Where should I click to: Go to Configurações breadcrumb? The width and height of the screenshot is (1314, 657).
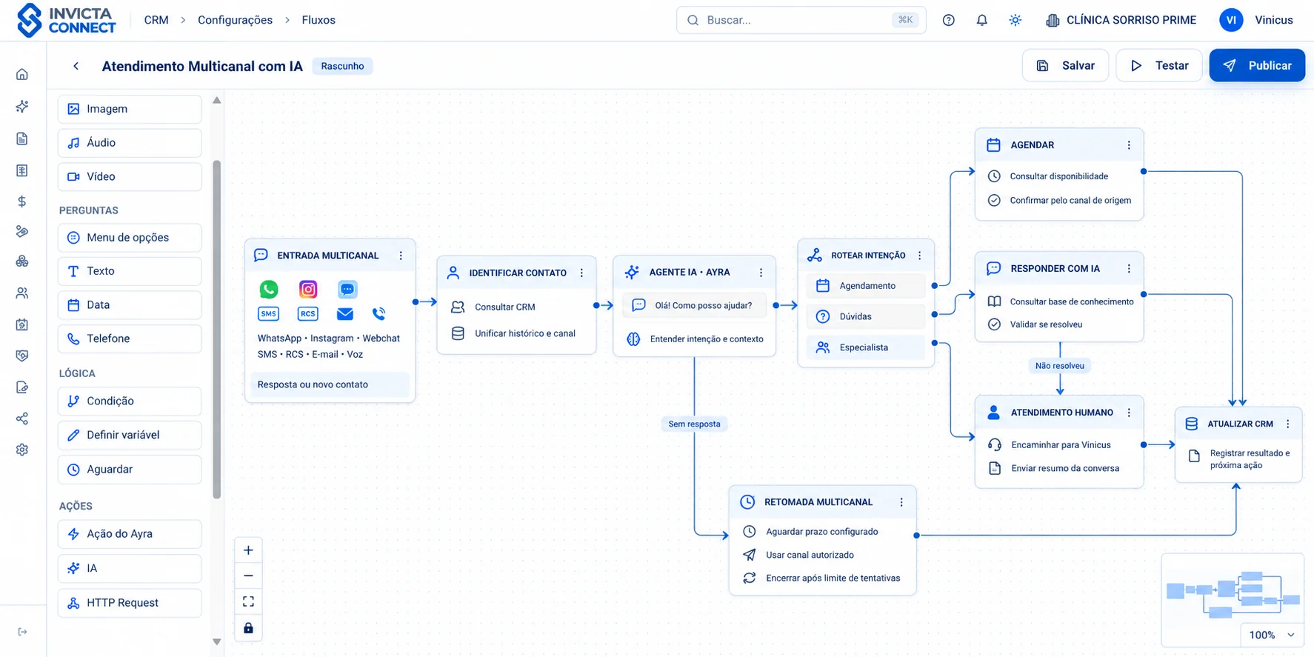tap(235, 20)
